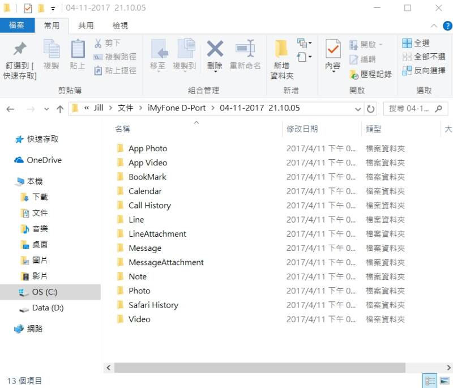Open the Quick Access Toolbar customize dropdown

53,9
